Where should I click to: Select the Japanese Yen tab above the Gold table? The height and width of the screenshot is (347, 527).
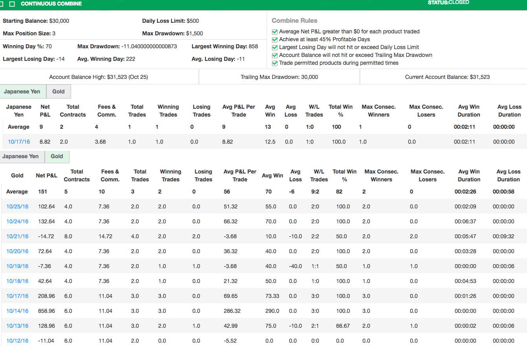(20, 156)
